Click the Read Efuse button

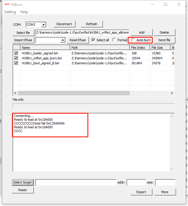[78, 40]
